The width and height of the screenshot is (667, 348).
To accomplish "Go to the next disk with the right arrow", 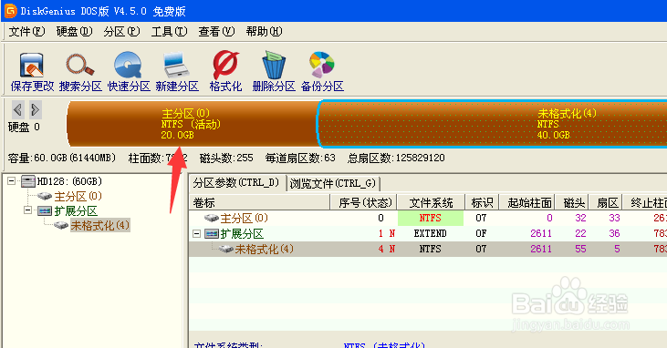I will click(x=36, y=109).
